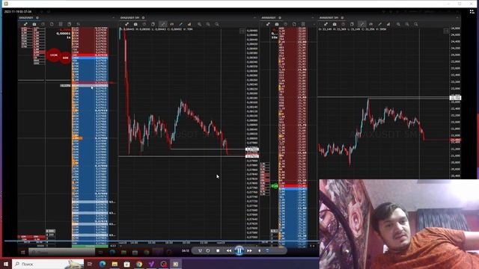This screenshot has height=269, width=479.
Task: Select the pen line tool in the AVAXUSDT chart toolbar
Action: point(379,24)
